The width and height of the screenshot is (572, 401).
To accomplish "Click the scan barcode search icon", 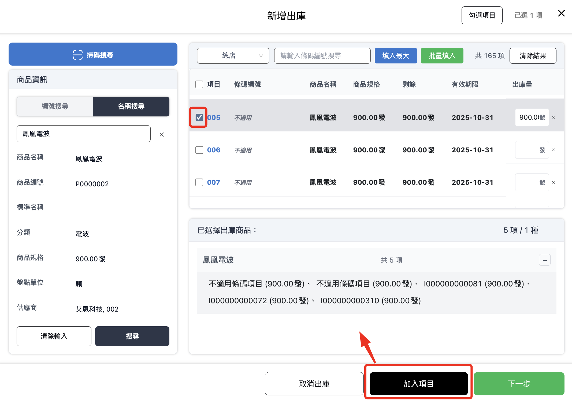I will pyautogui.click(x=78, y=55).
